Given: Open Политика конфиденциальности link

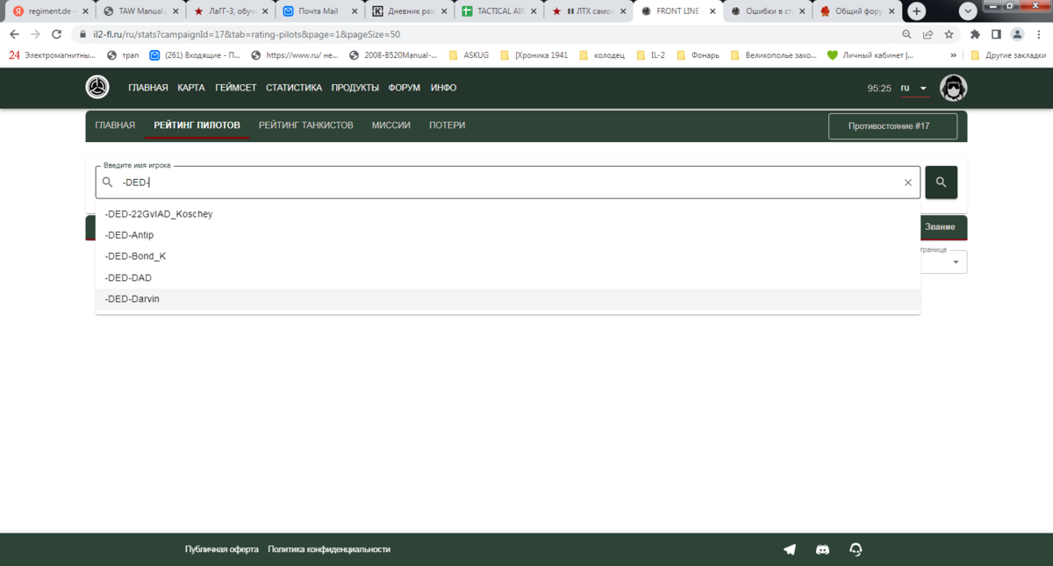Looking at the screenshot, I should (328, 549).
